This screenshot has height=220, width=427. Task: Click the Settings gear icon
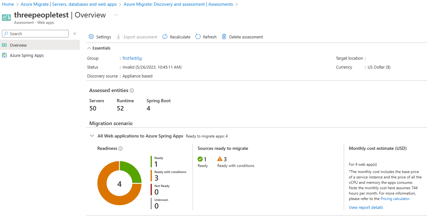click(x=91, y=37)
